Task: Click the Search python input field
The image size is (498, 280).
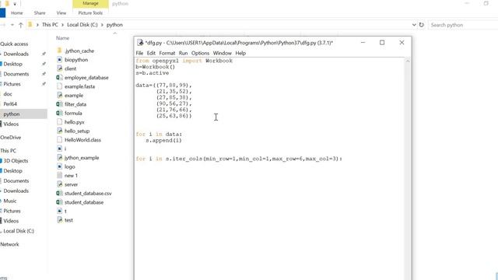Action: pyautogui.click(x=463, y=25)
